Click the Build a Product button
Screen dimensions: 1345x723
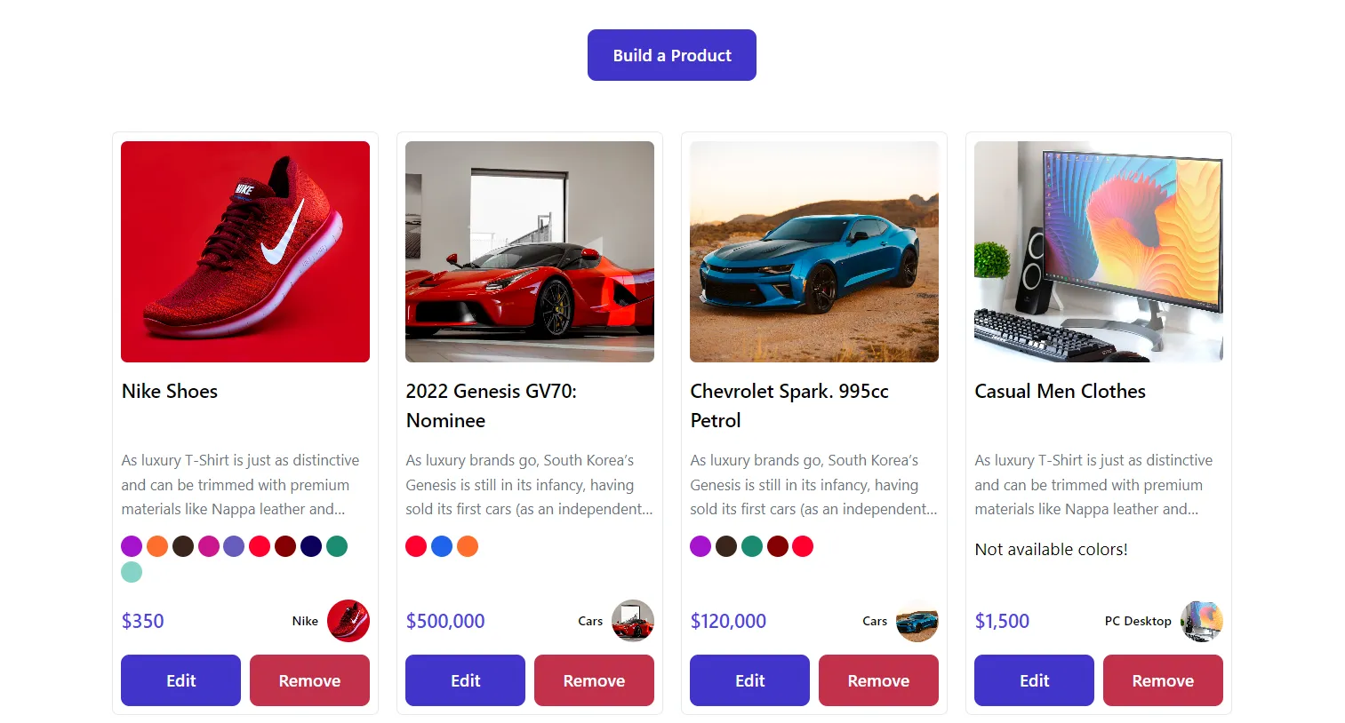pyautogui.click(x=671, y=54)
